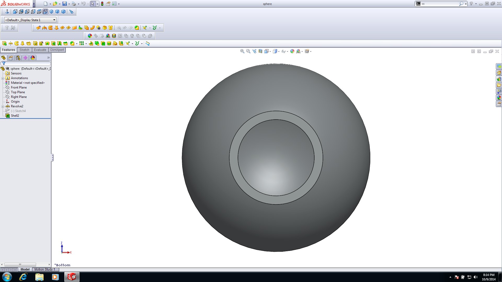Open the Hide/Show Items dropdown arrow
The image size is (502, 282).
tap(287, 51)
